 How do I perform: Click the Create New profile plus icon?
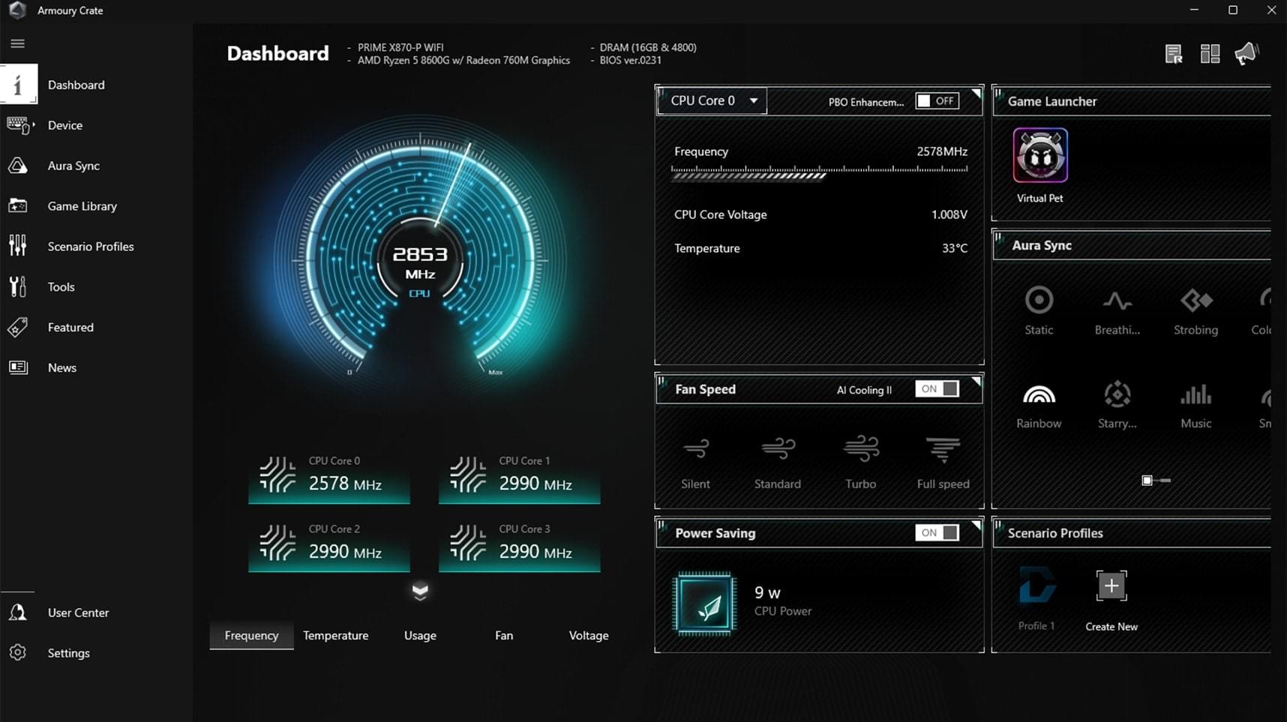[x=1111, y=586]
